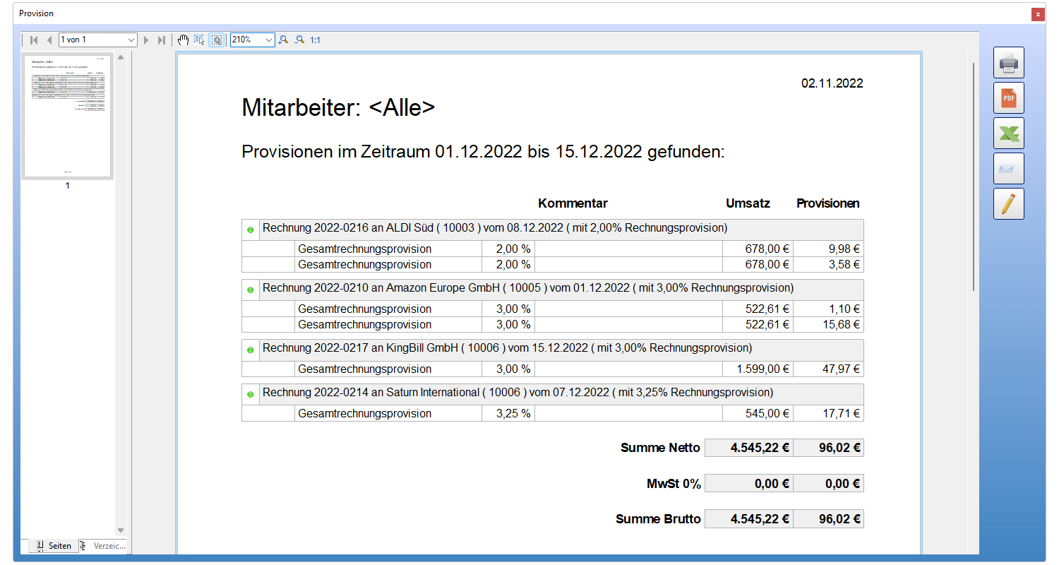1059x565 pixels.
Task: Go to first page of report
Action: (x=34, y=40)
